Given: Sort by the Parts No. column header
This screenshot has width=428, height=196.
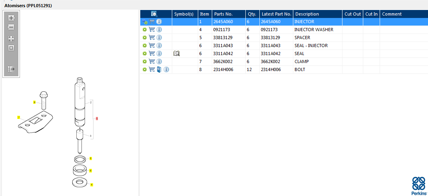Looking at the screenshot, I should (229, 14).
